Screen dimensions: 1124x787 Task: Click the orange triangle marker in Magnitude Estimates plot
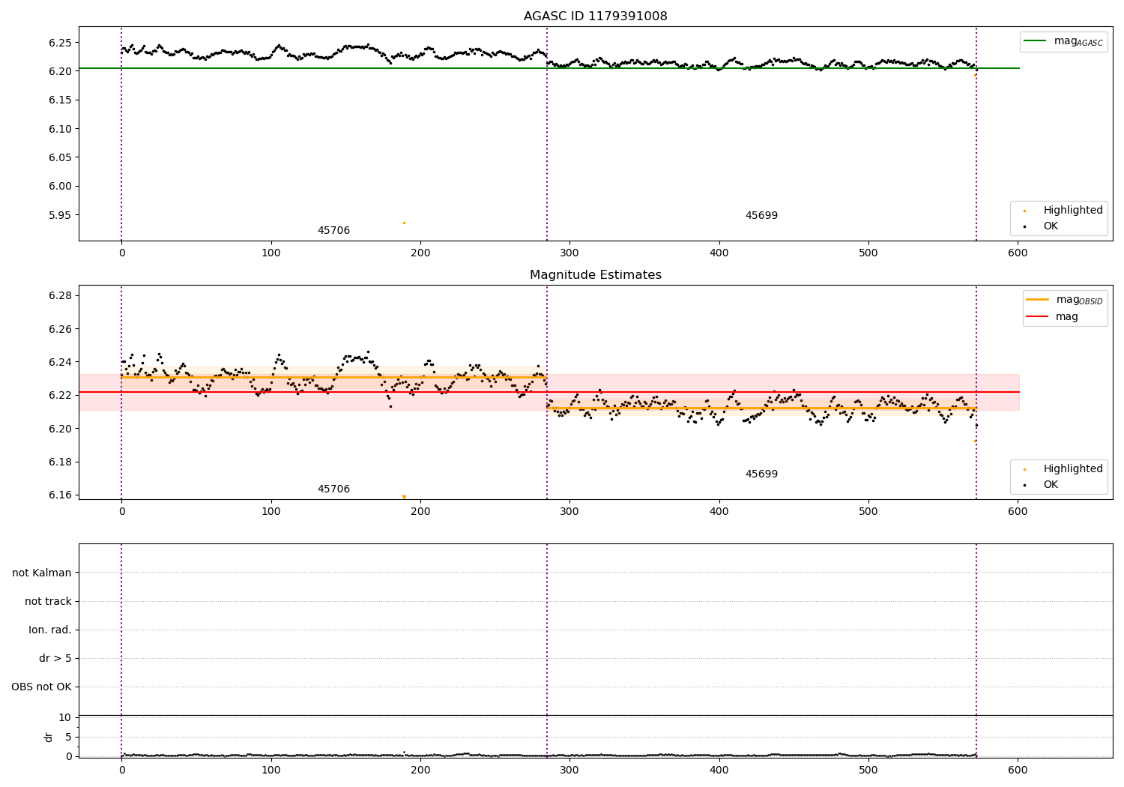(x=404, y=497)
